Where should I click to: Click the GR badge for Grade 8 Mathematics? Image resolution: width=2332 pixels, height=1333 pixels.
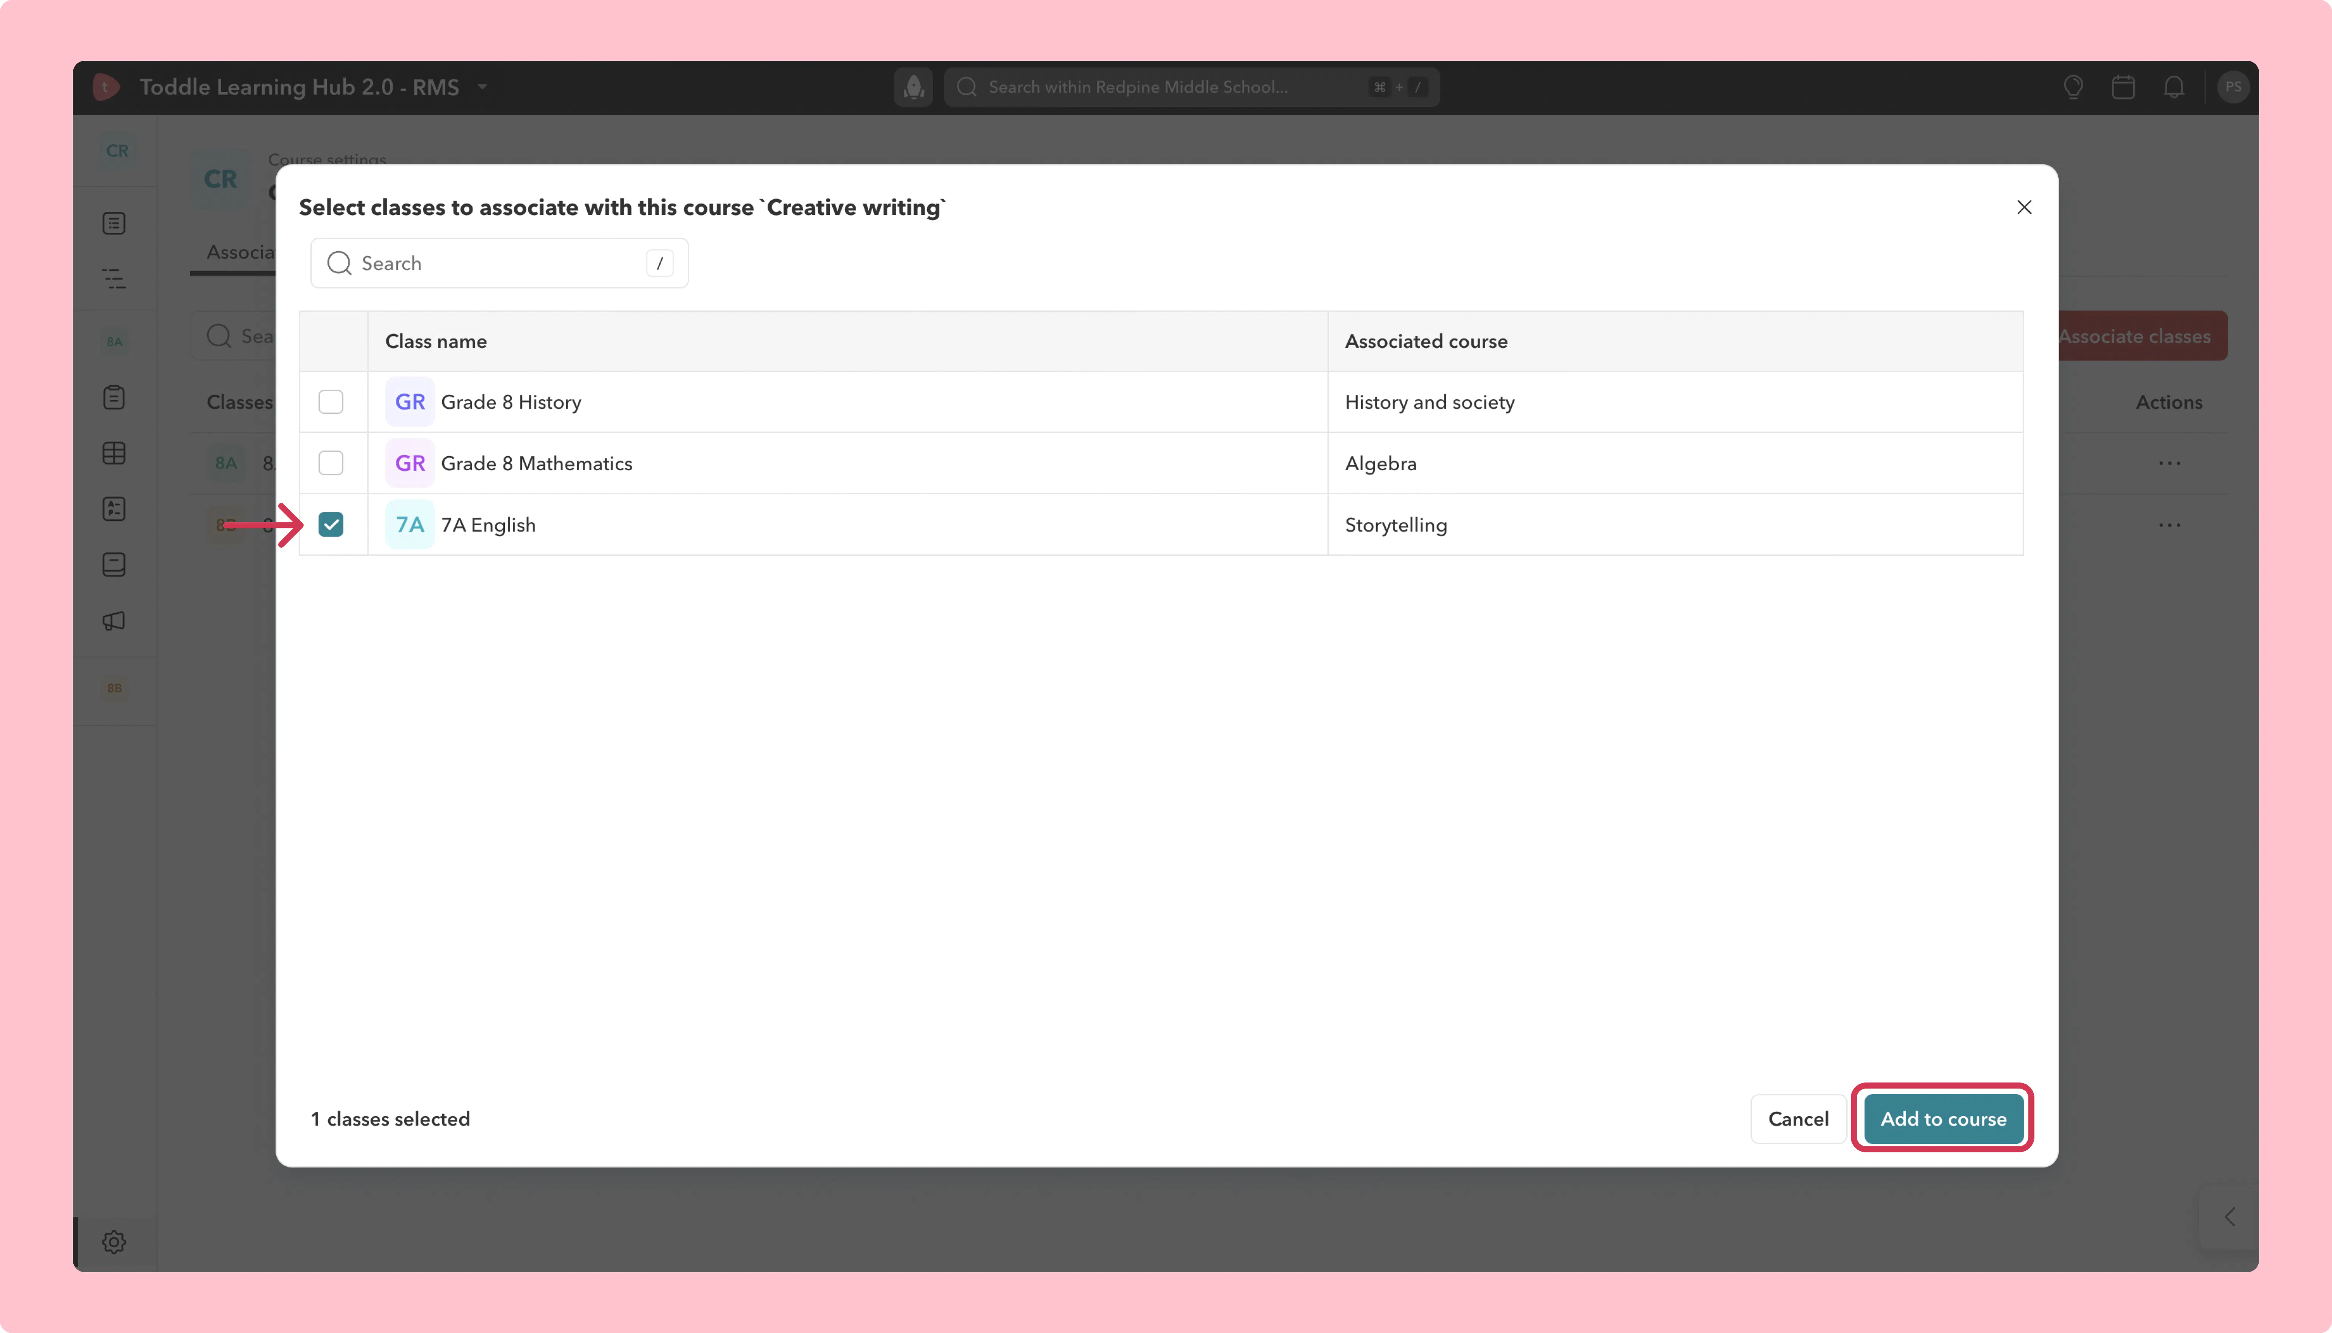coord(410,463)
